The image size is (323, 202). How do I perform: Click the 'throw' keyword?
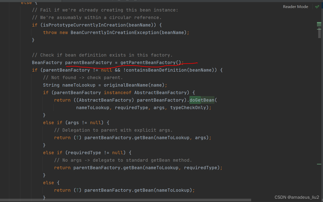click(x=50, y=33)
